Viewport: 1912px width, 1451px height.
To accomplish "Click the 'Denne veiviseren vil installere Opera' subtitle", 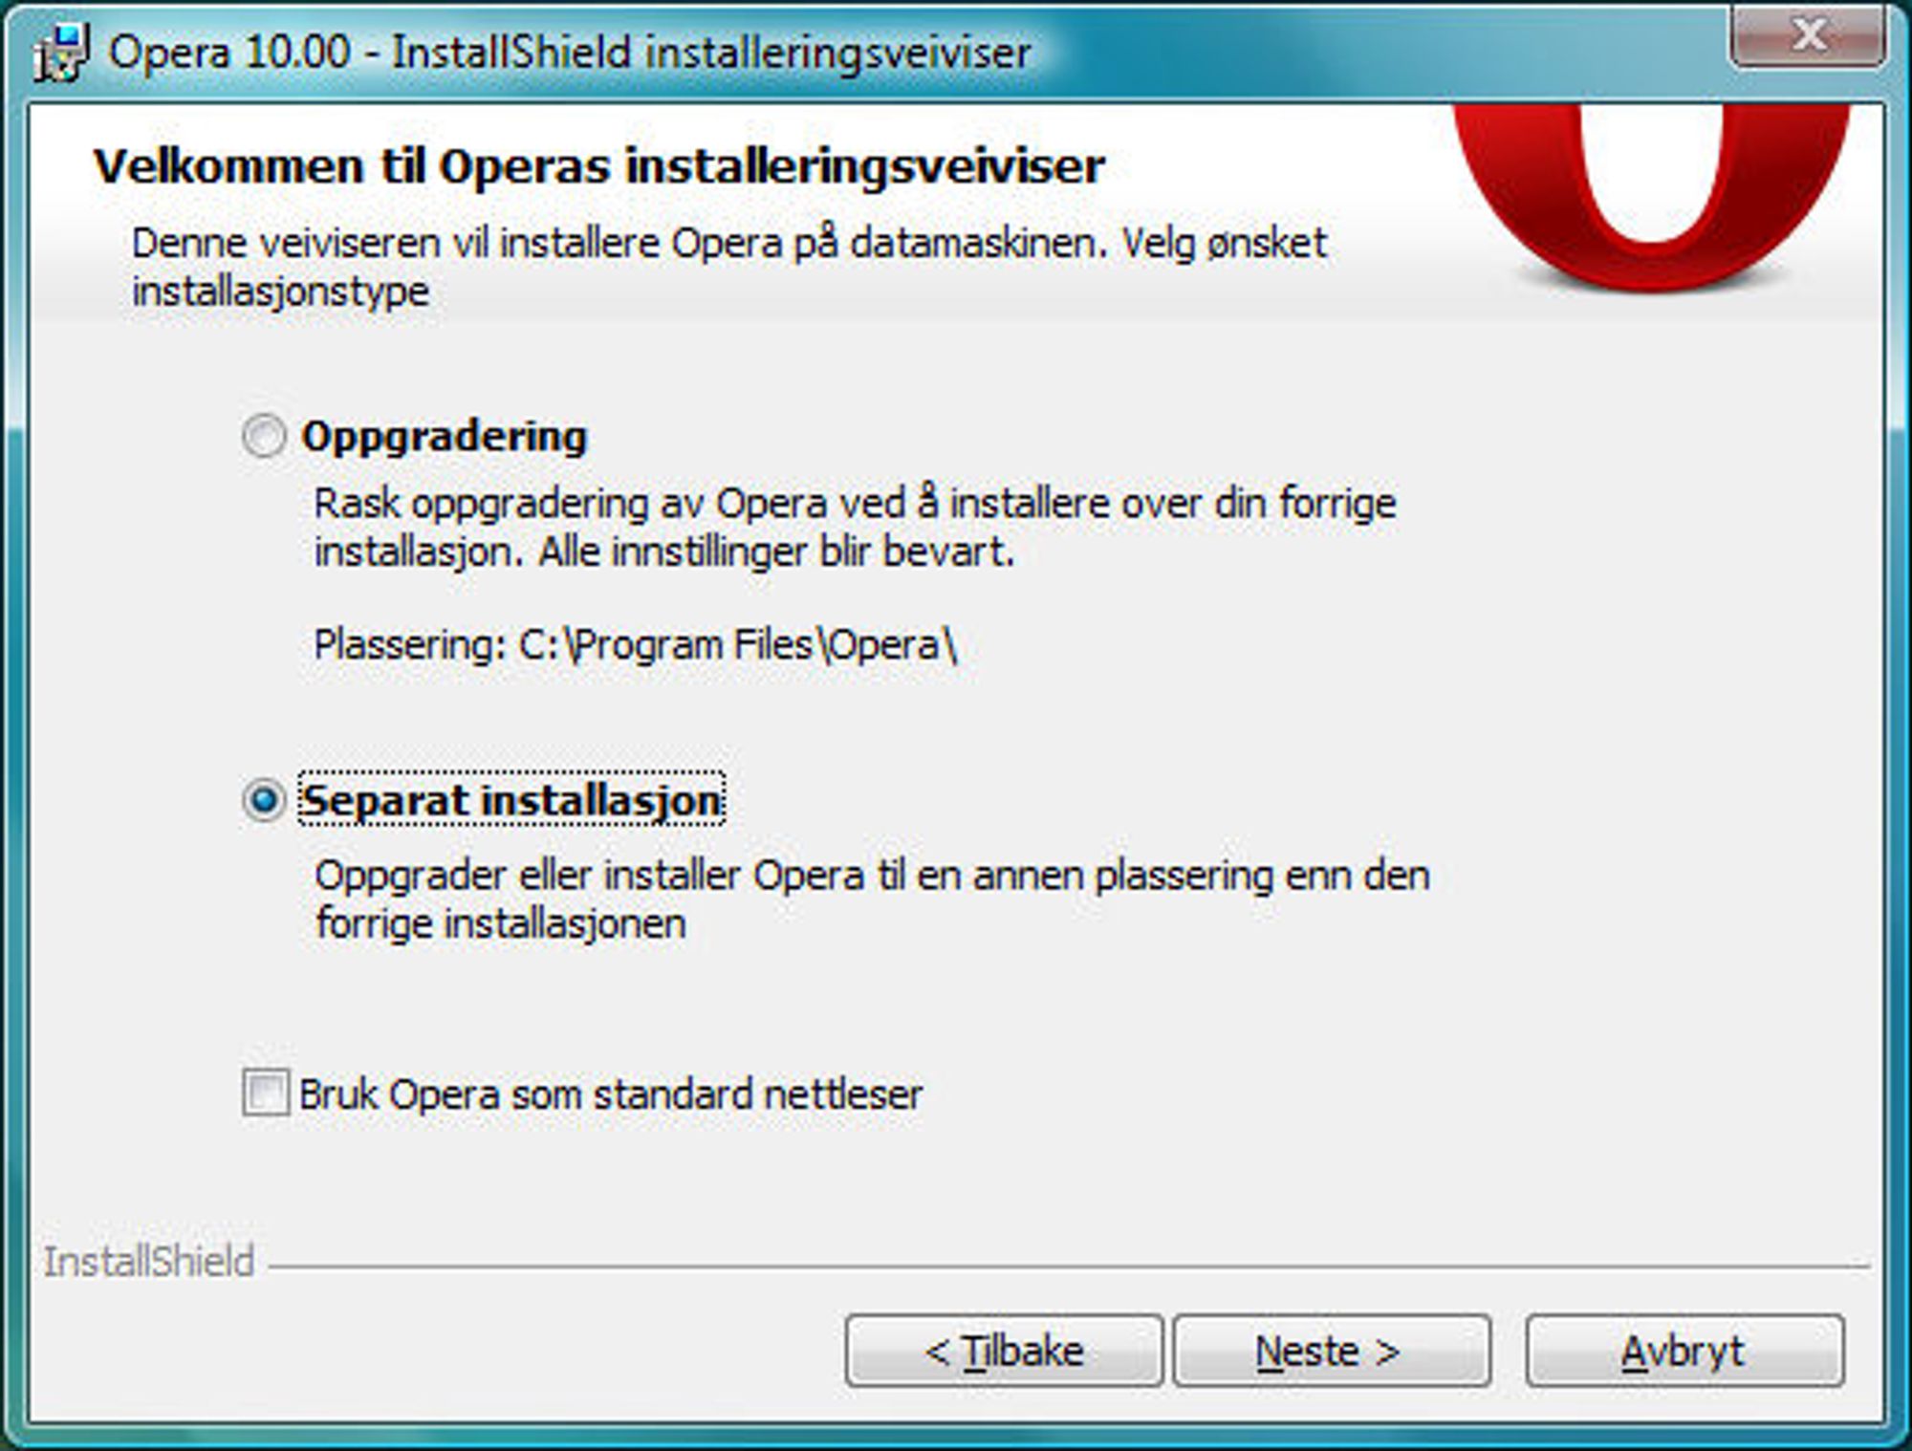I will [729, 267].
